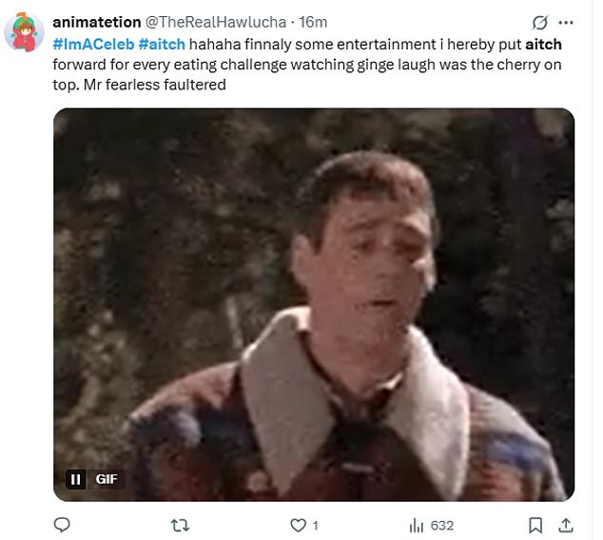
Task: Open tweet via 16m timestamp
Action: [x=313, y=22]
